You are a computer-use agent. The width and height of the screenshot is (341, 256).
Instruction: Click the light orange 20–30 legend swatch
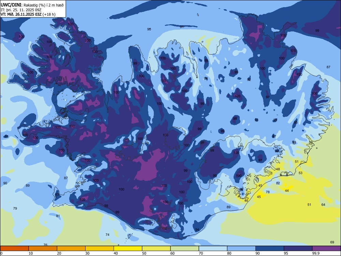point(71,248)
